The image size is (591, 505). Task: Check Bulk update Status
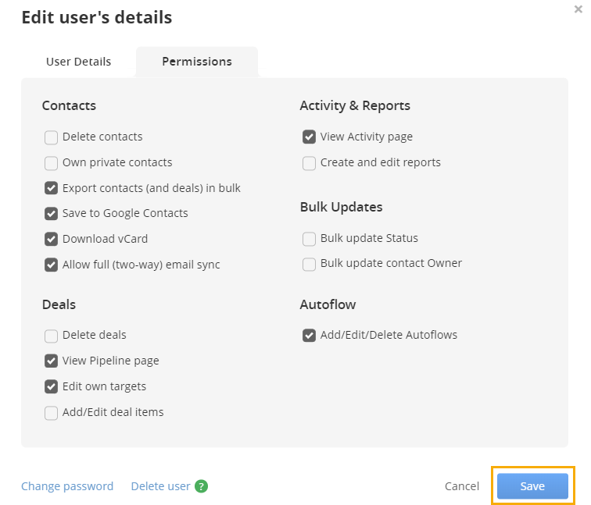tap(309, 239)
